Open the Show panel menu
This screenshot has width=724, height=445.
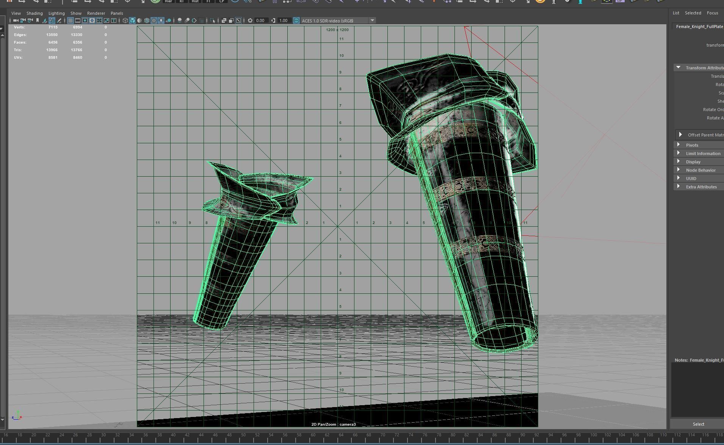(76, 13)
